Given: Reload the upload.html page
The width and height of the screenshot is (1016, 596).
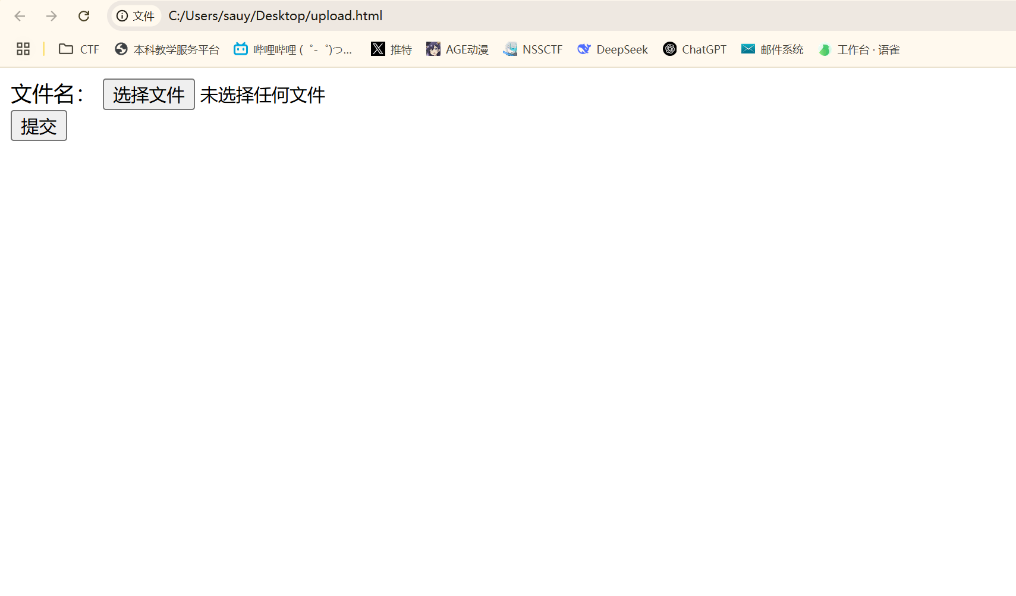Looking at the screenshot, I should [84, 16].
